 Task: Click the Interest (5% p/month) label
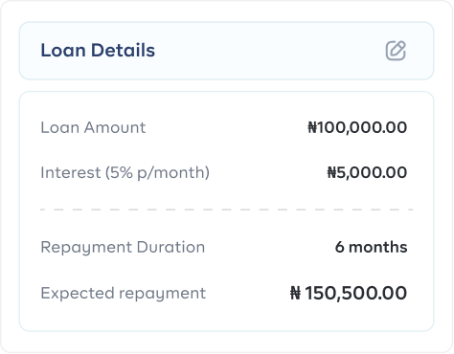click(125, 173)
